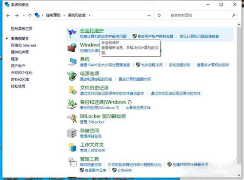This screenshot has height=180, width=244.
Task: Open 检查计算机的状态并解决问题 link
Action: pyautogui.click(x=103, y=36)
